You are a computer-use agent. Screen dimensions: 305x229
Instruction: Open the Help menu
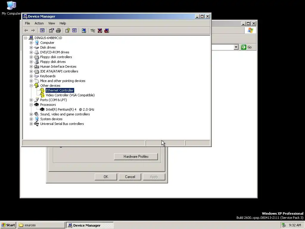(63, 23)
